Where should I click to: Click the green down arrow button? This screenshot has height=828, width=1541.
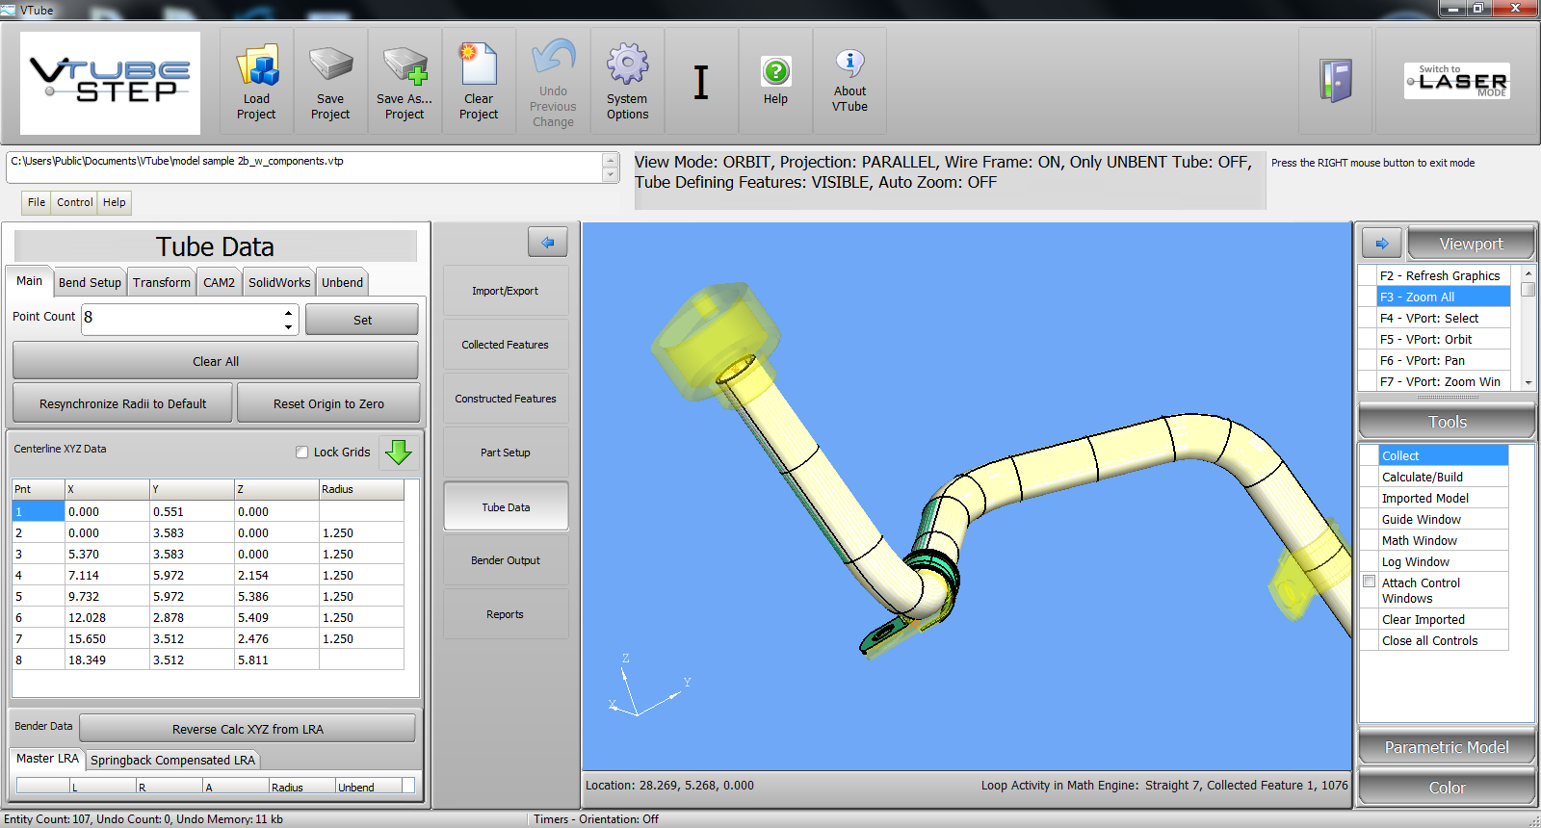pyautogui.click(x=398, y=452)
